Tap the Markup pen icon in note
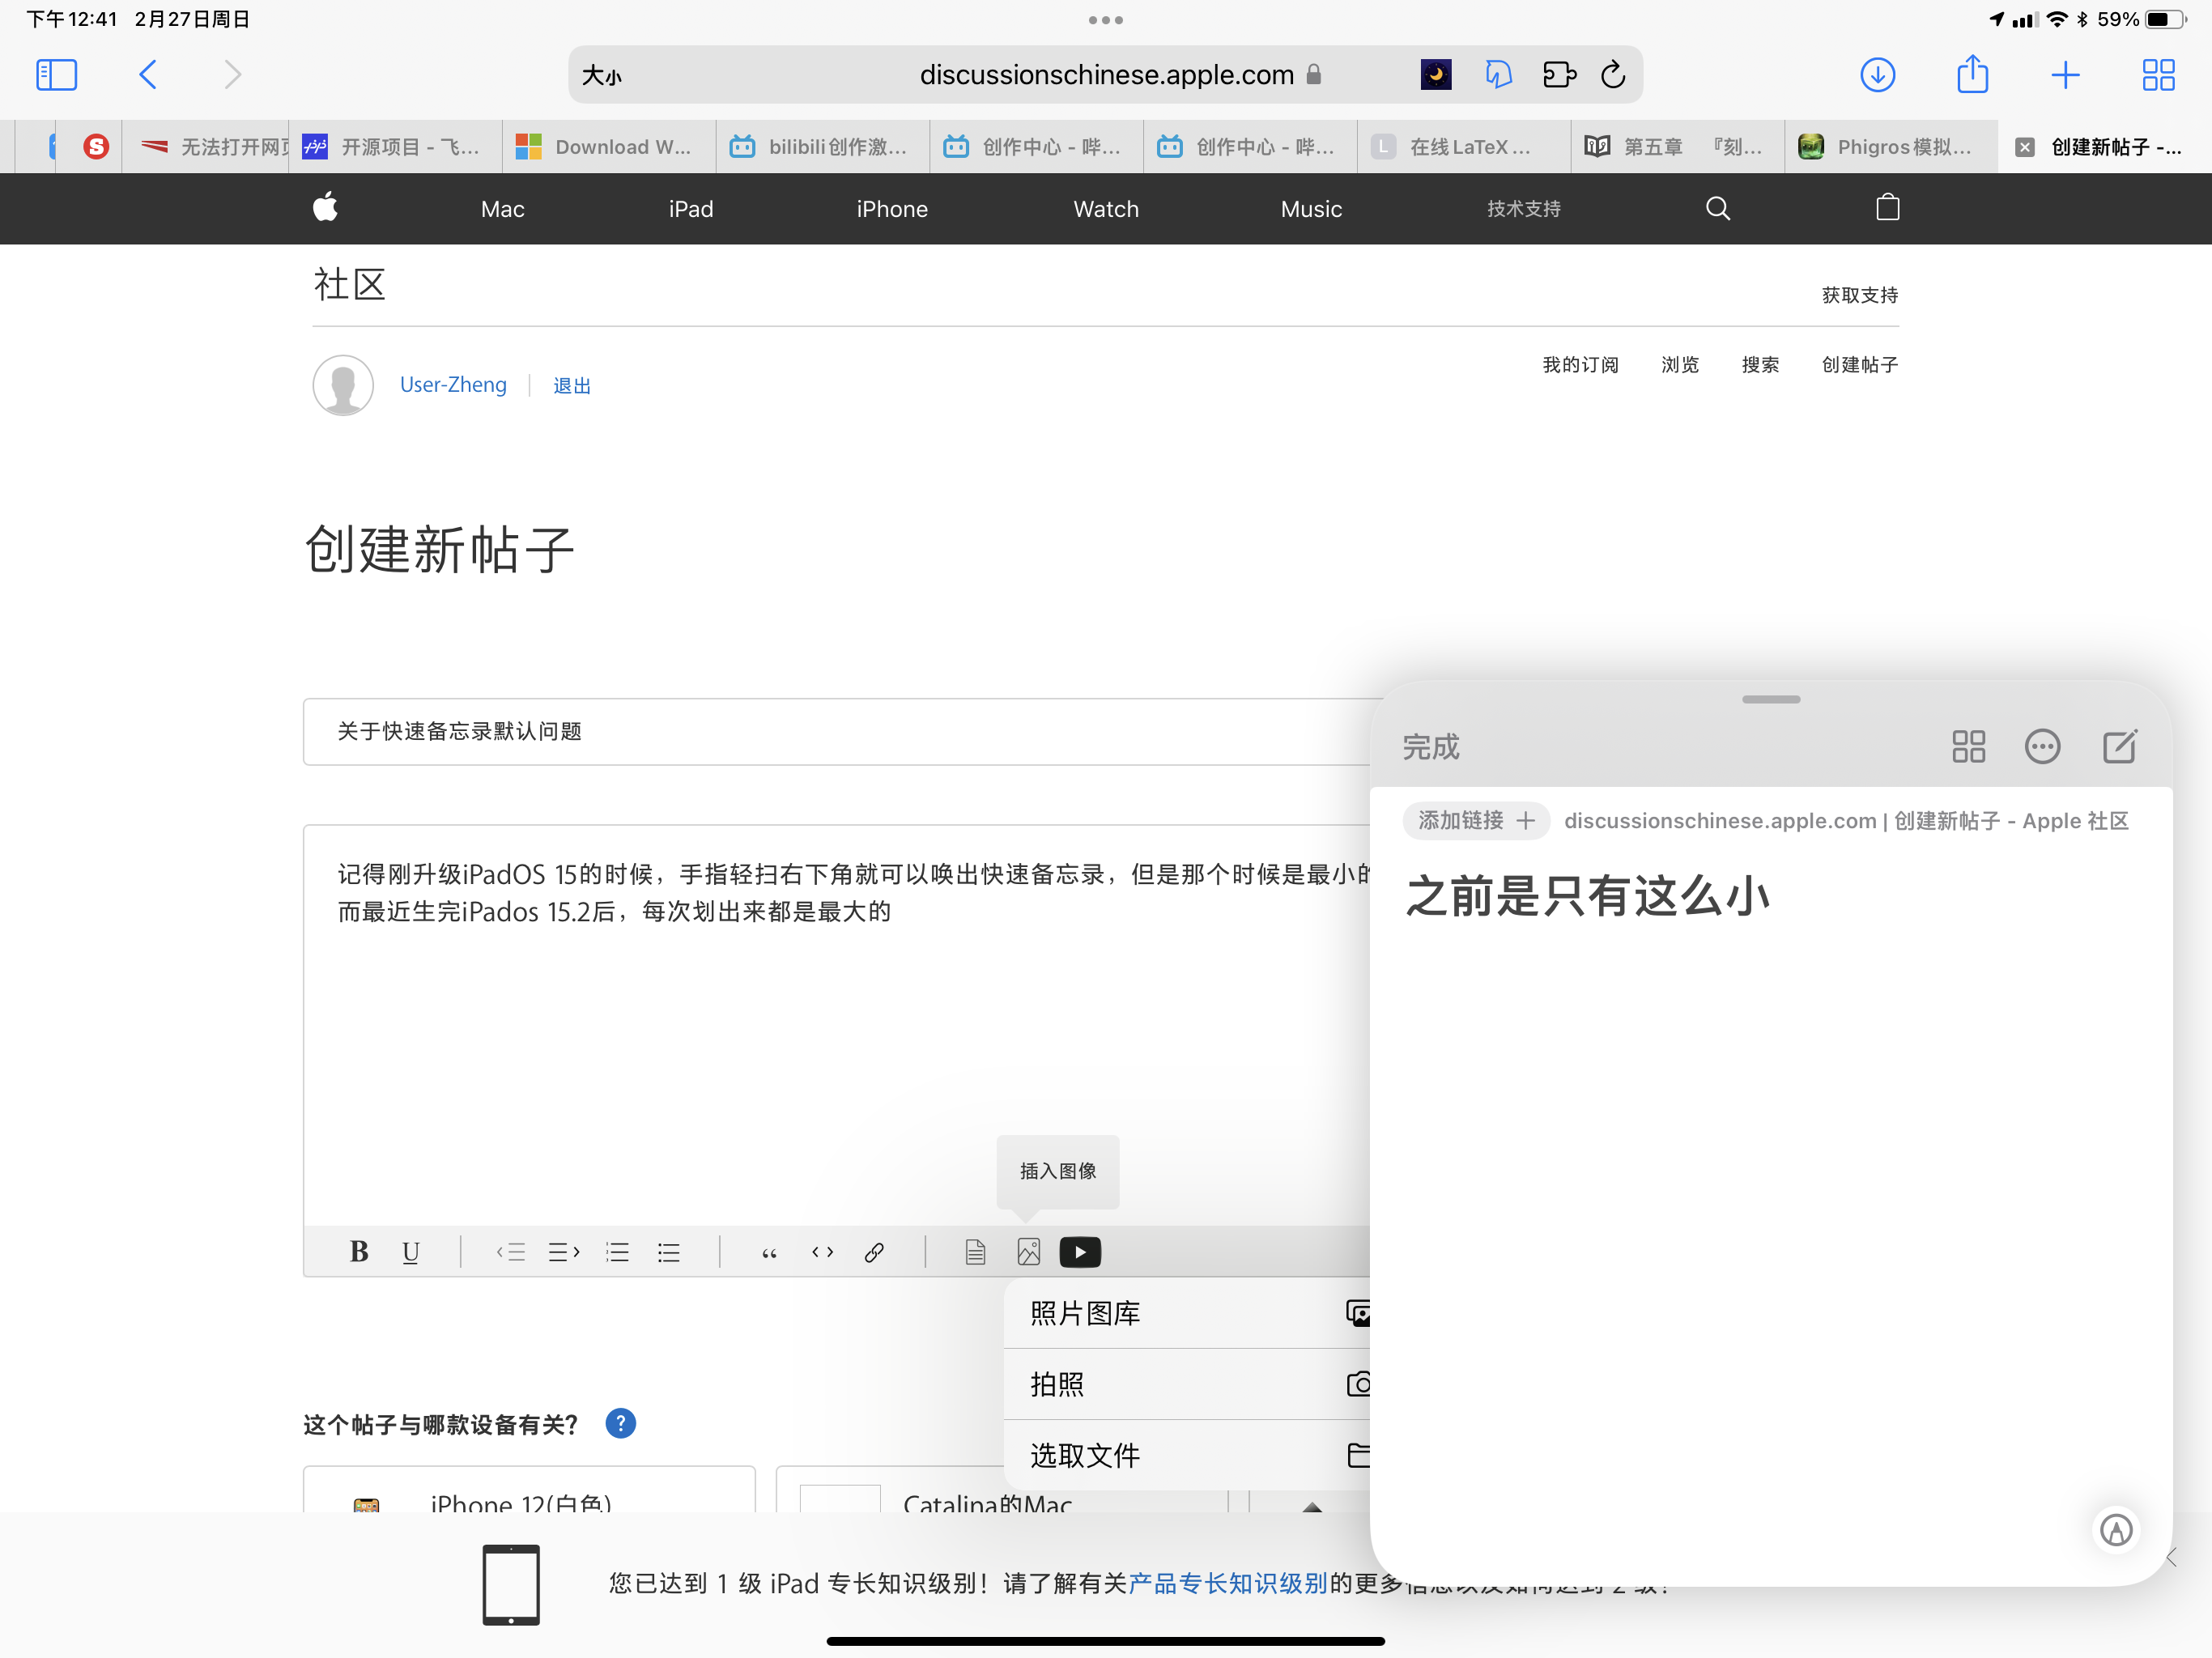Image resolution: width=2212 pixels, height=1658 pixels. pos(2115,1529)
